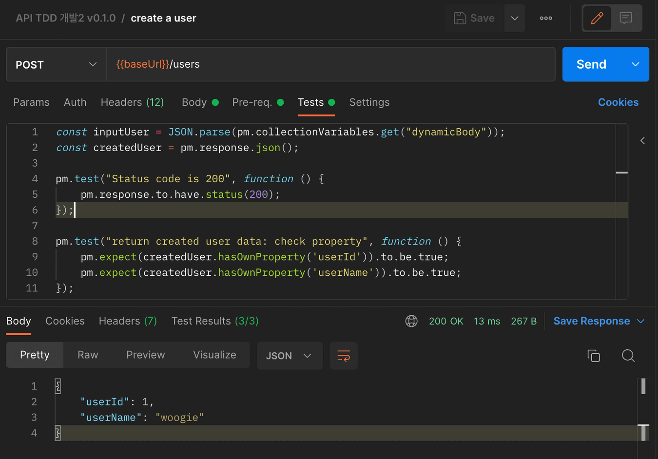Switch to pencil edit mode
The width and height of the screenshot is (658, 459).
597,19
